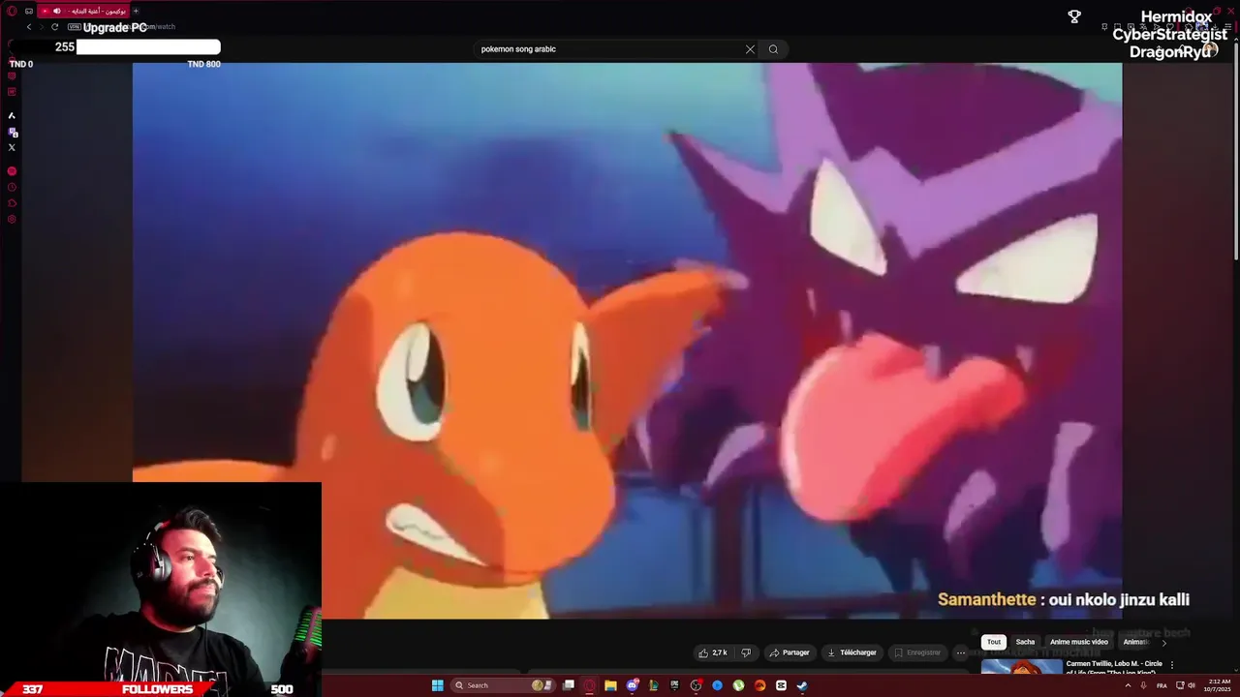This screenshot has height=697, width=1240.
Task: Click the playing Pokémon video frame
Action: coord(627,341)
